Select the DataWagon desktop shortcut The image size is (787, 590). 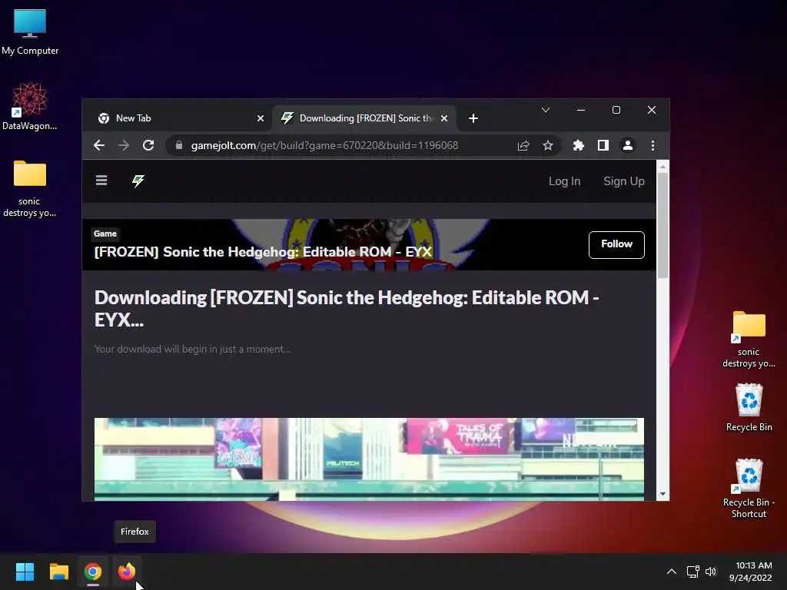pos(30,106)
